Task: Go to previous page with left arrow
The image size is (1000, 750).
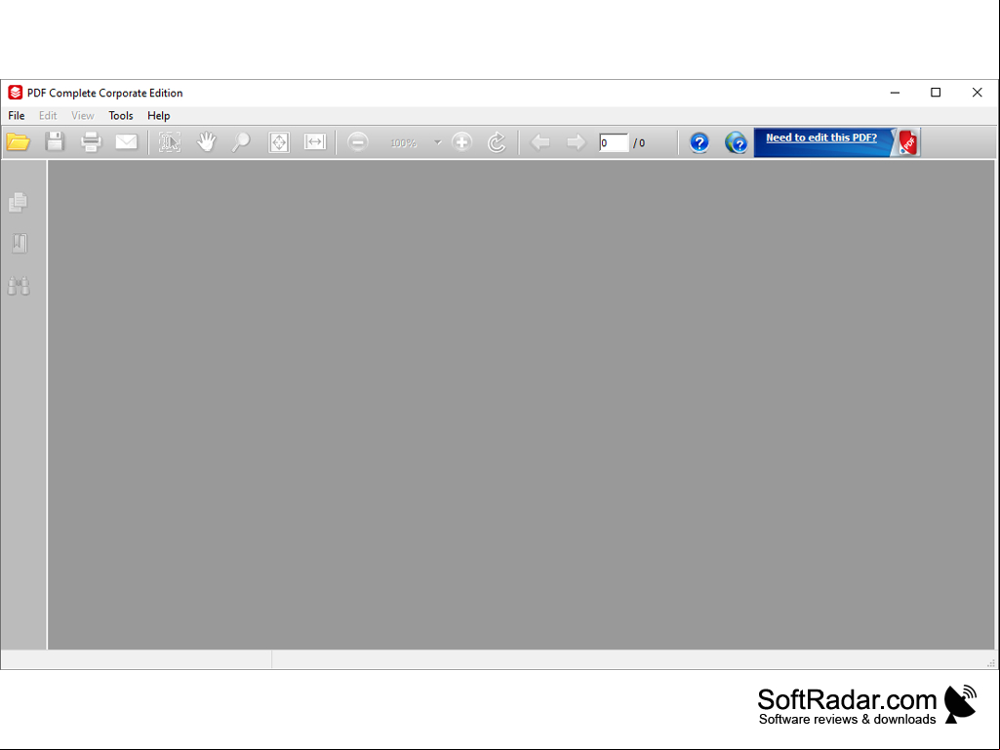Action: point(540,141)
